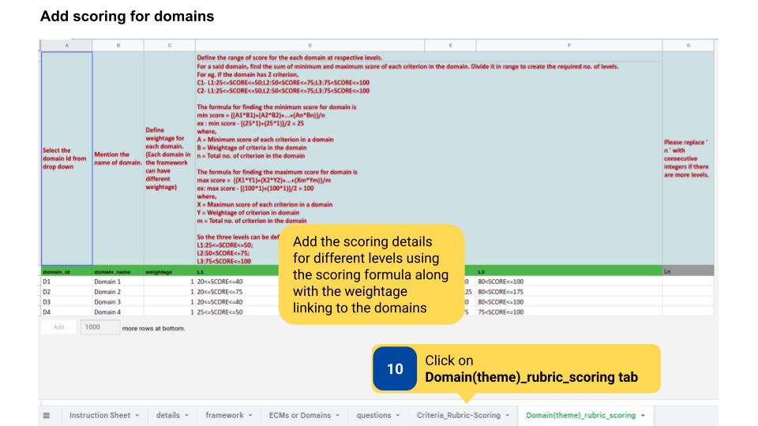Select column D header
Viewport: 758px width, 426px height.
coord(310,46)
